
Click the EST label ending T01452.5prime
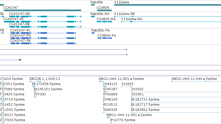(12, 105)
